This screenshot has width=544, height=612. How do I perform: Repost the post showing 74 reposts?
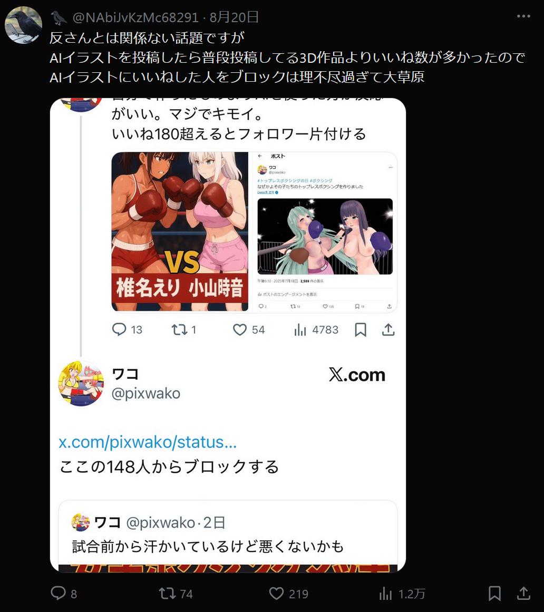tap(176, 594)
